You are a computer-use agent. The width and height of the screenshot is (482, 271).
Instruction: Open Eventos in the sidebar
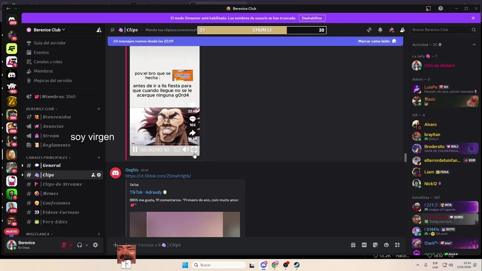[x=41, y=52]
